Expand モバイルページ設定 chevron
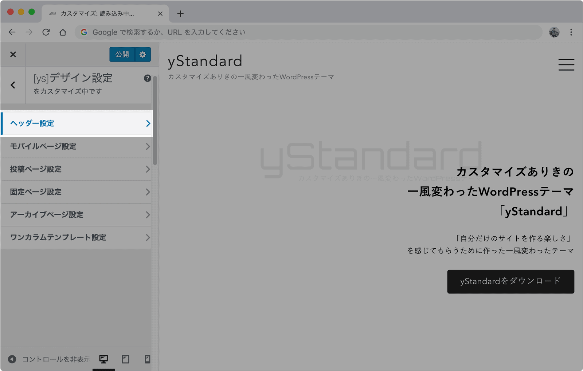The width and height of the screenshot is (583, 371). tap(148, 146)
